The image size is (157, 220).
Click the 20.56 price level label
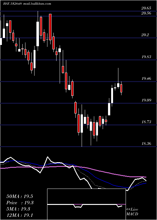tap(146, 13)
